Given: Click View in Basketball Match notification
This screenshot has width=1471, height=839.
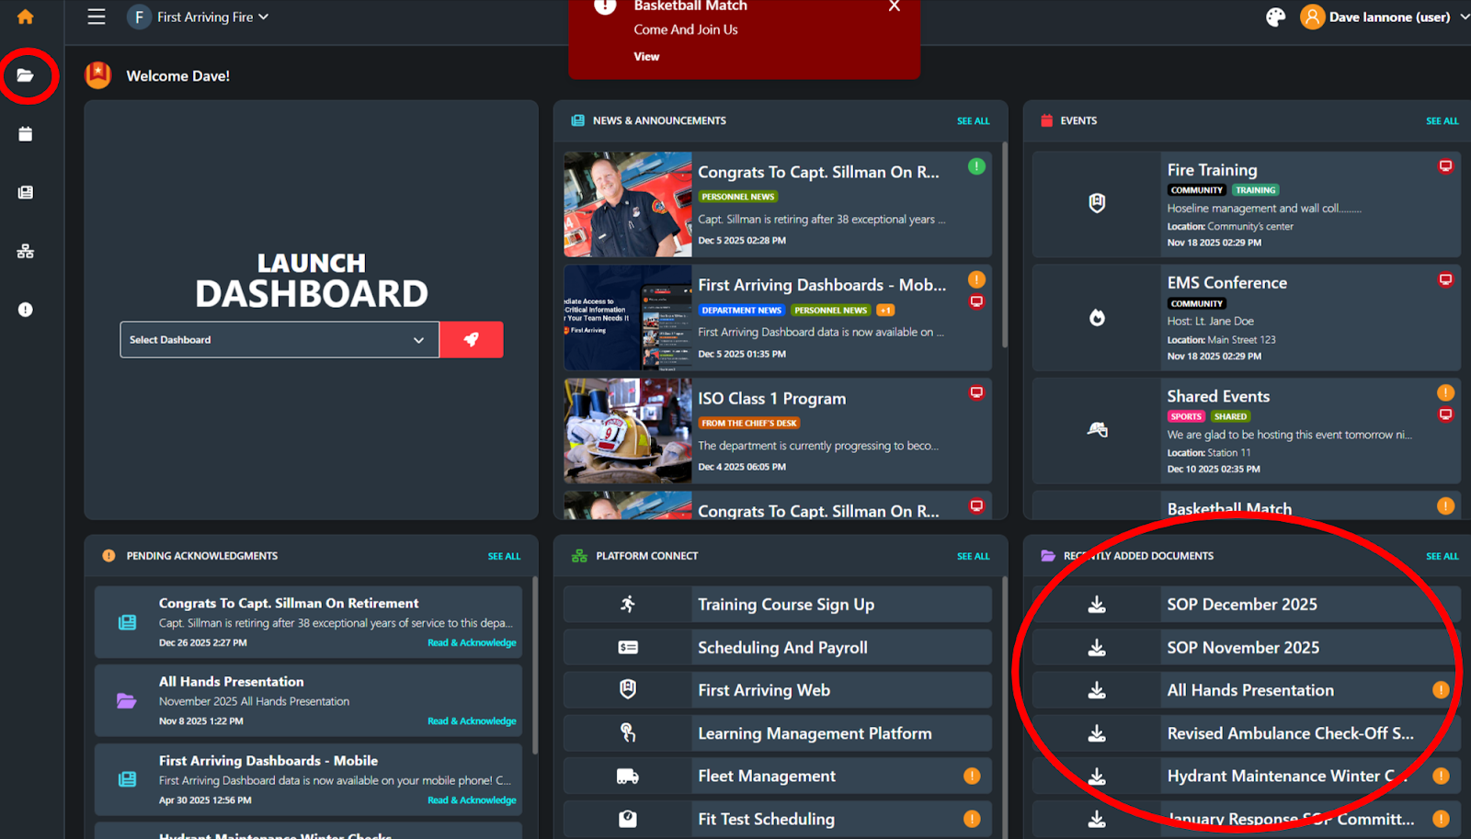Looking at the screenshot, I should [x=646, y=56].
